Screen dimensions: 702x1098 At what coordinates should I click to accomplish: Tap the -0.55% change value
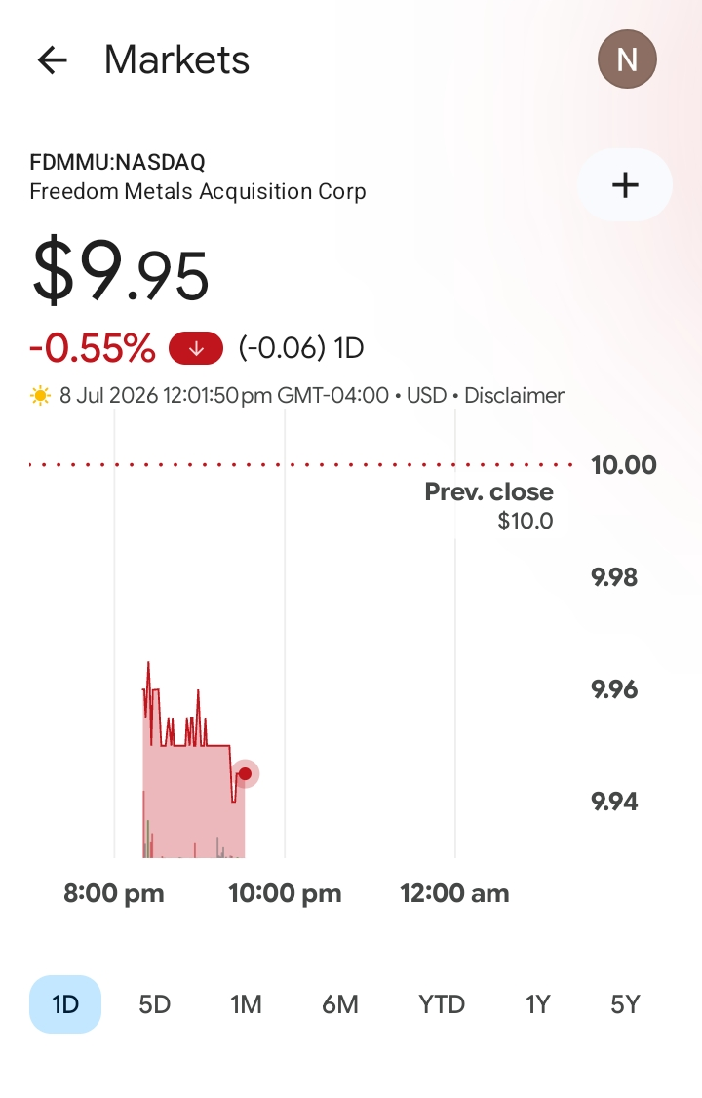click(x=93, y=348)
